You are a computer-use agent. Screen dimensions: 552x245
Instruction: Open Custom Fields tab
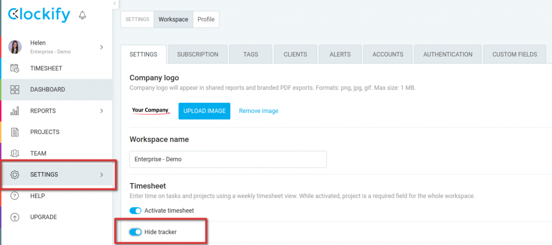pyautogui.click(x=515, y=54)
